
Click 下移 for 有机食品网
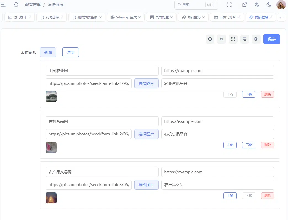[249, 145]
